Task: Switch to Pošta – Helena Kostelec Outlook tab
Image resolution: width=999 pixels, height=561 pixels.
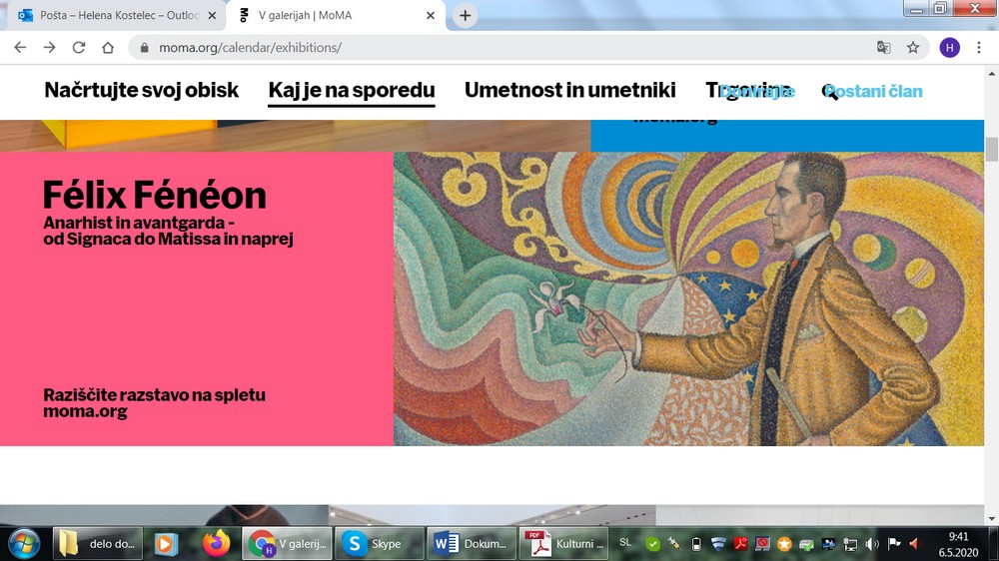Action: (117, 15)
